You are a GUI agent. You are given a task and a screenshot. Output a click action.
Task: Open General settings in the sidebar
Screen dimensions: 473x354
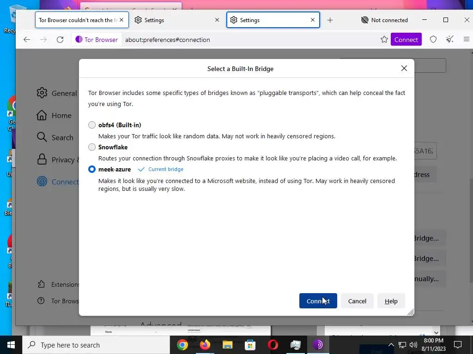(57, 93)
